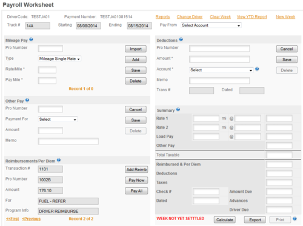The height and width of the screenshot is (226, 303).
Task: Open help icon next to Reimbursements/Per Diem
Action: (59, 160)
